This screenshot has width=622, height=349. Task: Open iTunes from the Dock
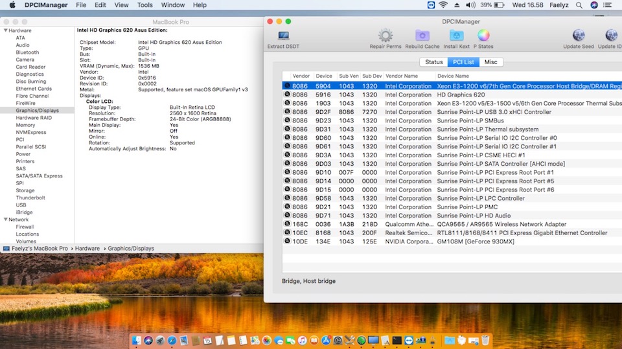pyautogui.click(x=303, y=341)
